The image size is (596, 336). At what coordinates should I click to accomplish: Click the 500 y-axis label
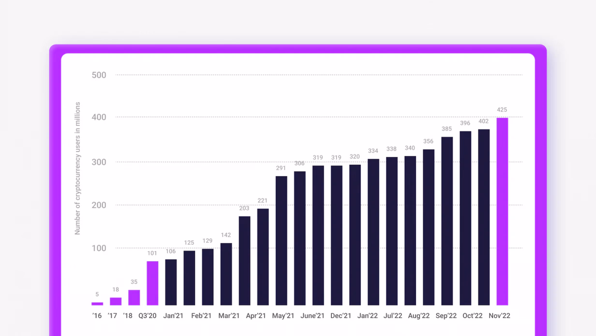click(x=99, y=75)
